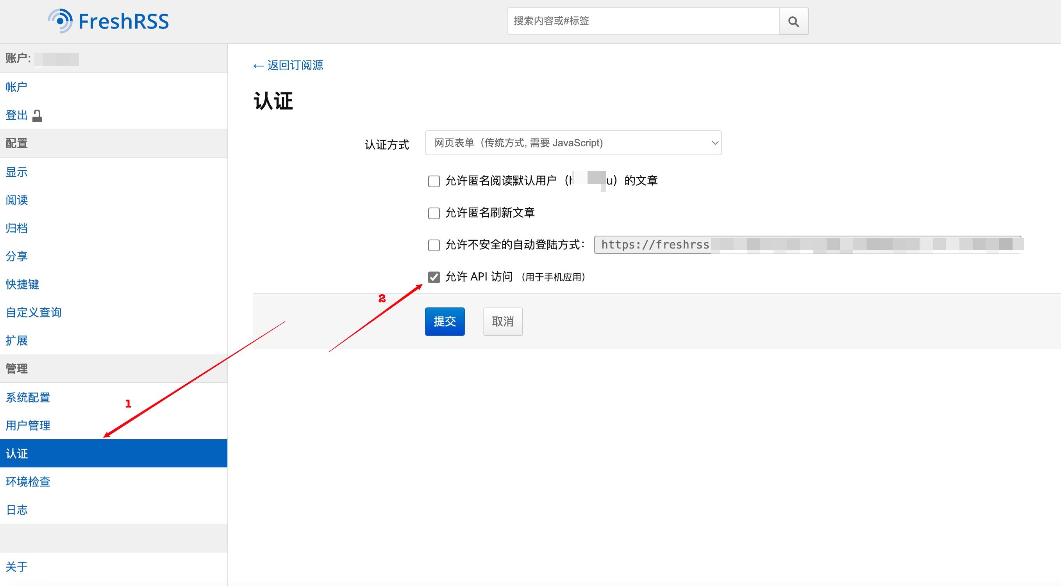Click the padlock icon beside 登出
The height and width of the screenshot is (586, 1061).
pyautogui.click(x=37, y=116)
